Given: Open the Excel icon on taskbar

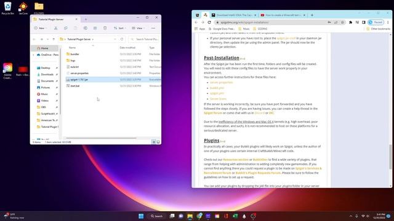Looking at the screenshot, I should [x=235, y=216].
